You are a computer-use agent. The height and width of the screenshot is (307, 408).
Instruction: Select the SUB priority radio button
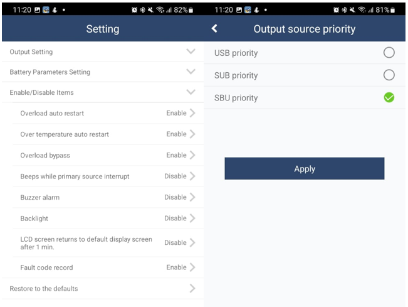[x=389, y=75]
